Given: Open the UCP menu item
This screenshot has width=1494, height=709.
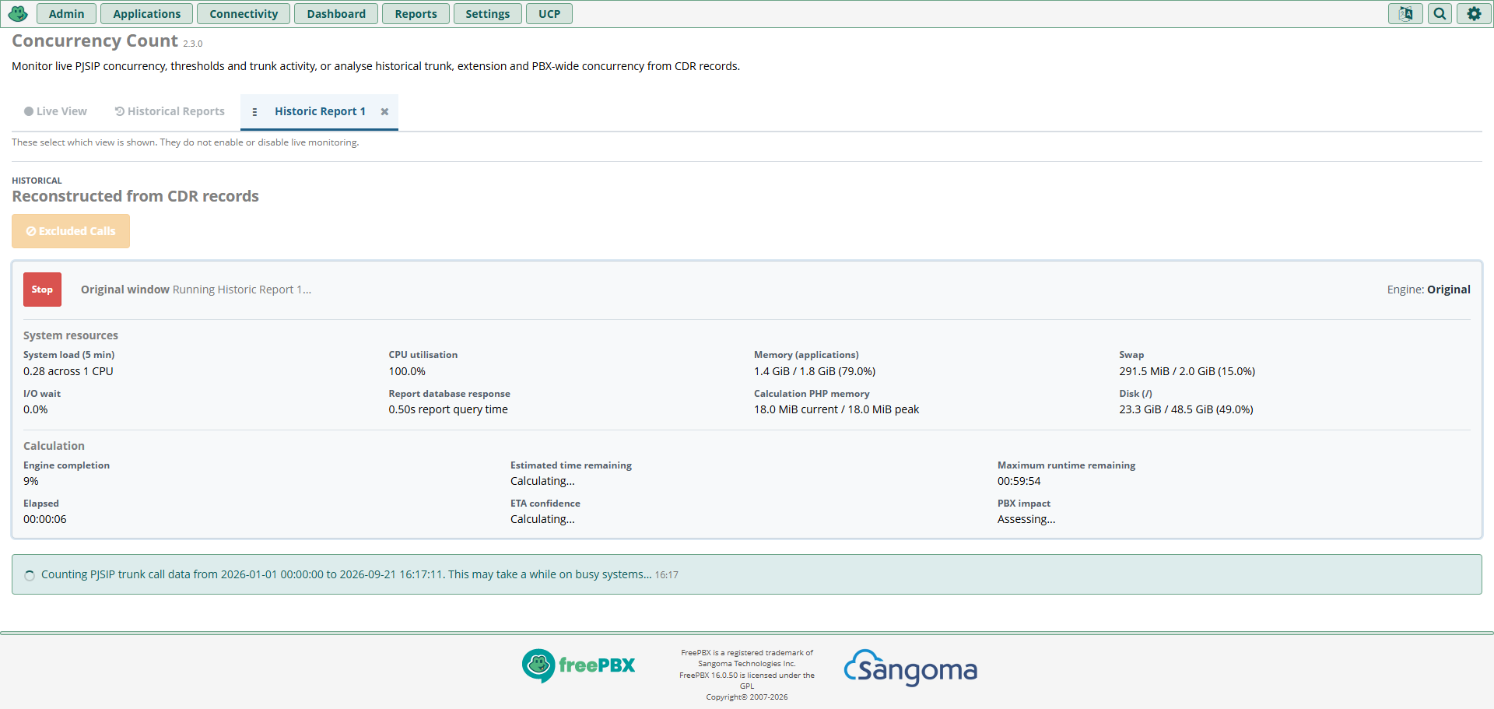Looking at the screenshot, I should coord(549,14).
